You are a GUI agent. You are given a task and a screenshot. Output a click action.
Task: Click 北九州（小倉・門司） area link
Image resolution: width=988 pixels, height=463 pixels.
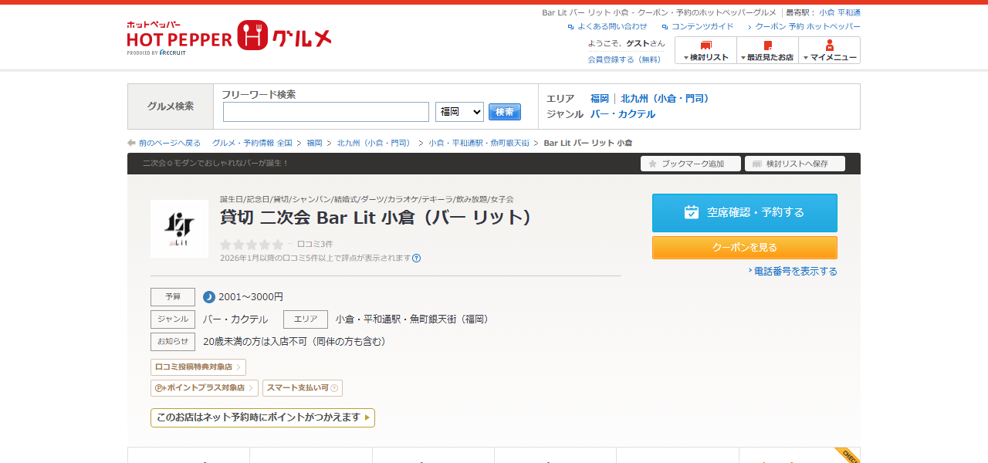click(x=667, y=99)
